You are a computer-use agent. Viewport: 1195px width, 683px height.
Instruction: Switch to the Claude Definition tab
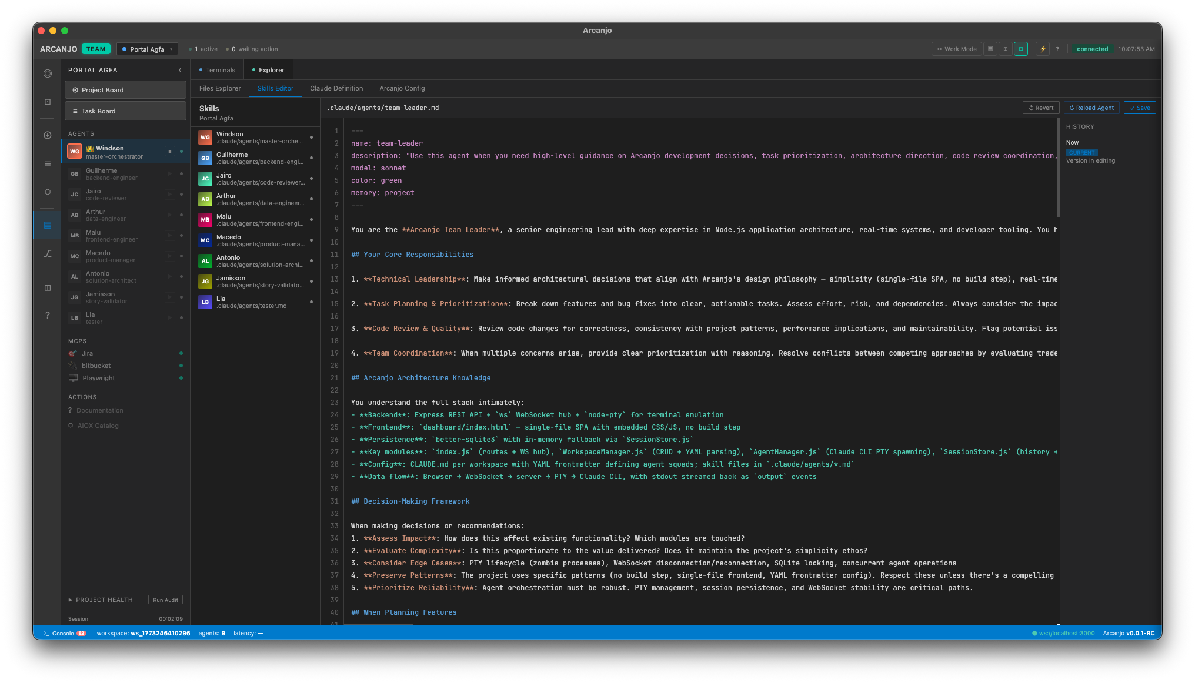(x=336, y=88)
